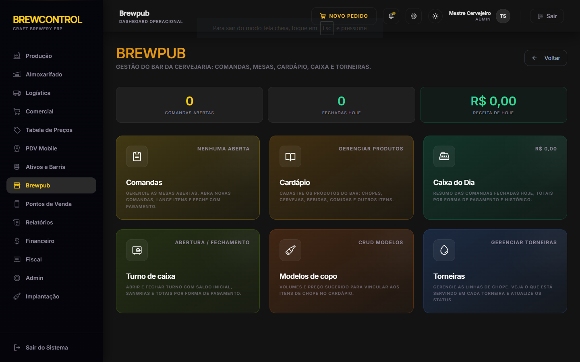Click the NOVO PEDIDO button

point(344,16)
